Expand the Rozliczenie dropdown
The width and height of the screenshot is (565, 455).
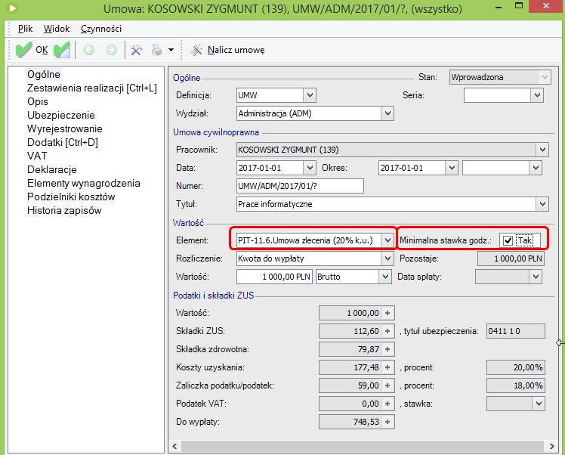coord(387,258)
